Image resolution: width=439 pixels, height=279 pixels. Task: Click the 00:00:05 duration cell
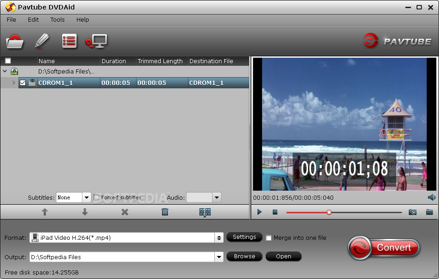pos(118,83)
